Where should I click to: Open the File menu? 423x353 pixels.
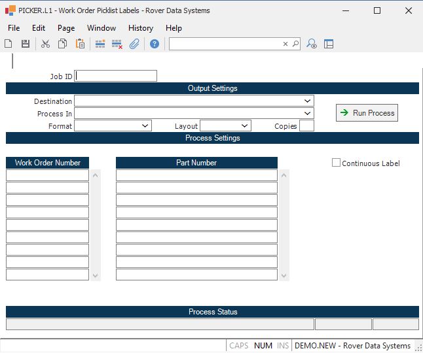pos(14,28)
